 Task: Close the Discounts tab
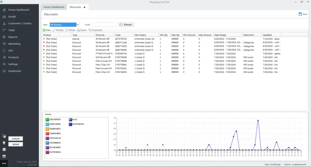84,7
